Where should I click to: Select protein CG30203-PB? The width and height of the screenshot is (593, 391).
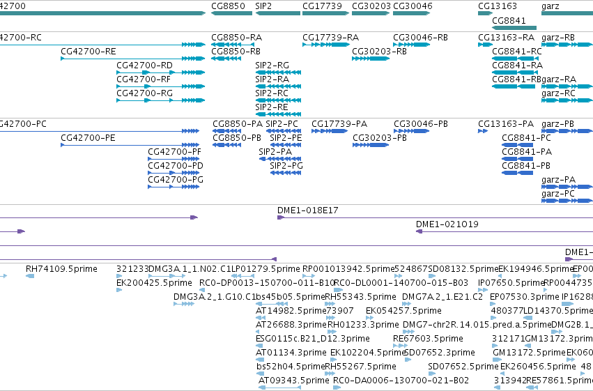[x=371, y=145]
